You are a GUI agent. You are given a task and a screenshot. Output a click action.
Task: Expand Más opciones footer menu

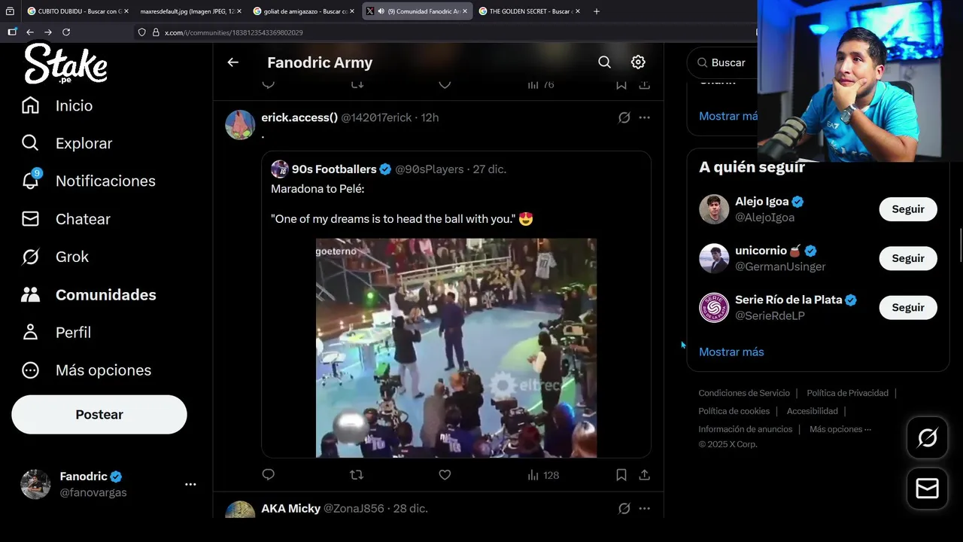(840, 429)
